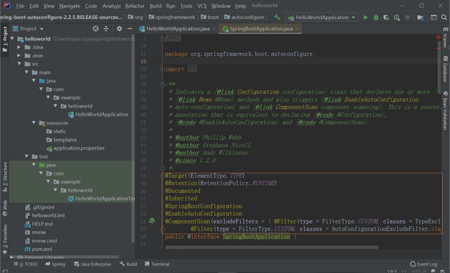The image size is (450, 273).
Task: Click the editor horizontal scrollbar
Action: pyautogui.click(x=272, y=247)
